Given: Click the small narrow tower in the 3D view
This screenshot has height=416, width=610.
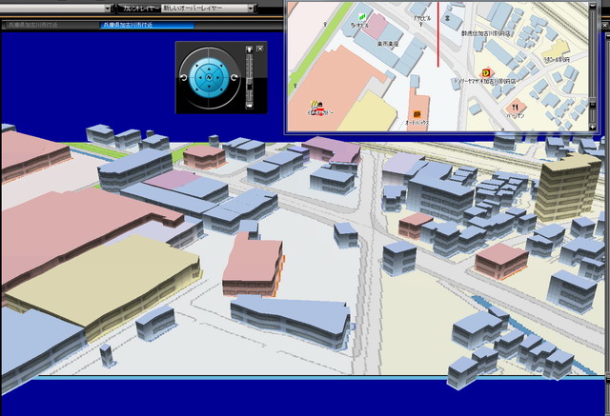Looking at the screenshot, I should click(x=106, y=355).
